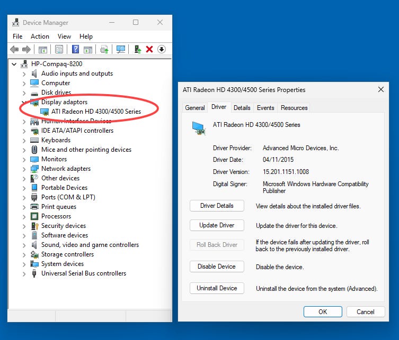Open the View menu
This screenshot has height=340, width=399.
[x=64, y=36]
